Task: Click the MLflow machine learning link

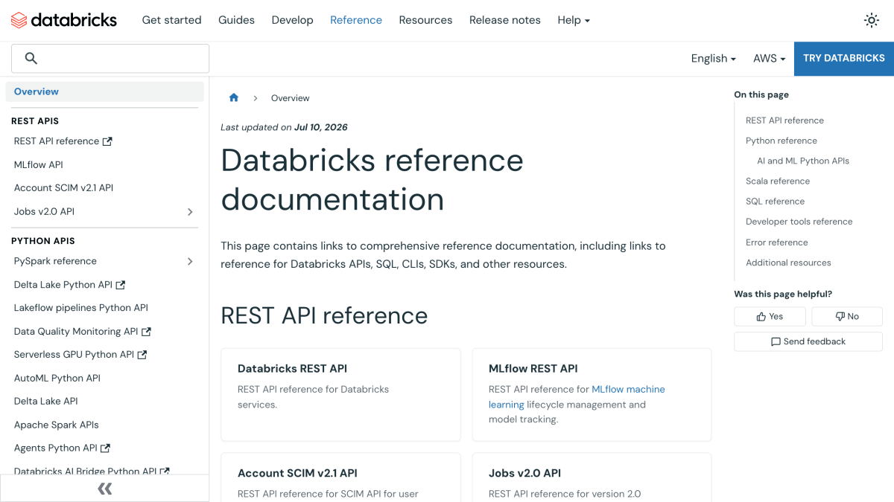Action: pos(577,397)
